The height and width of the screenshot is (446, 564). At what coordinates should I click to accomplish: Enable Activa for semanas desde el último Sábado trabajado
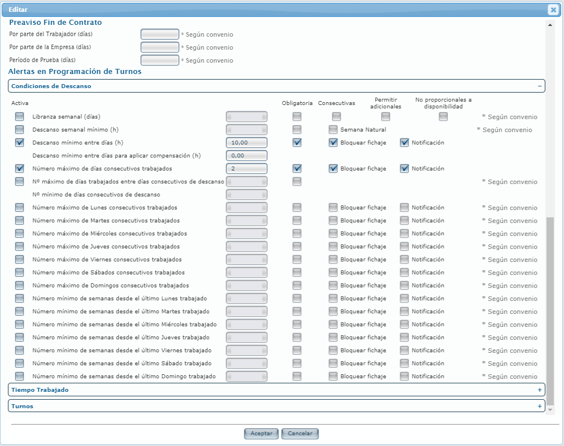19,363
